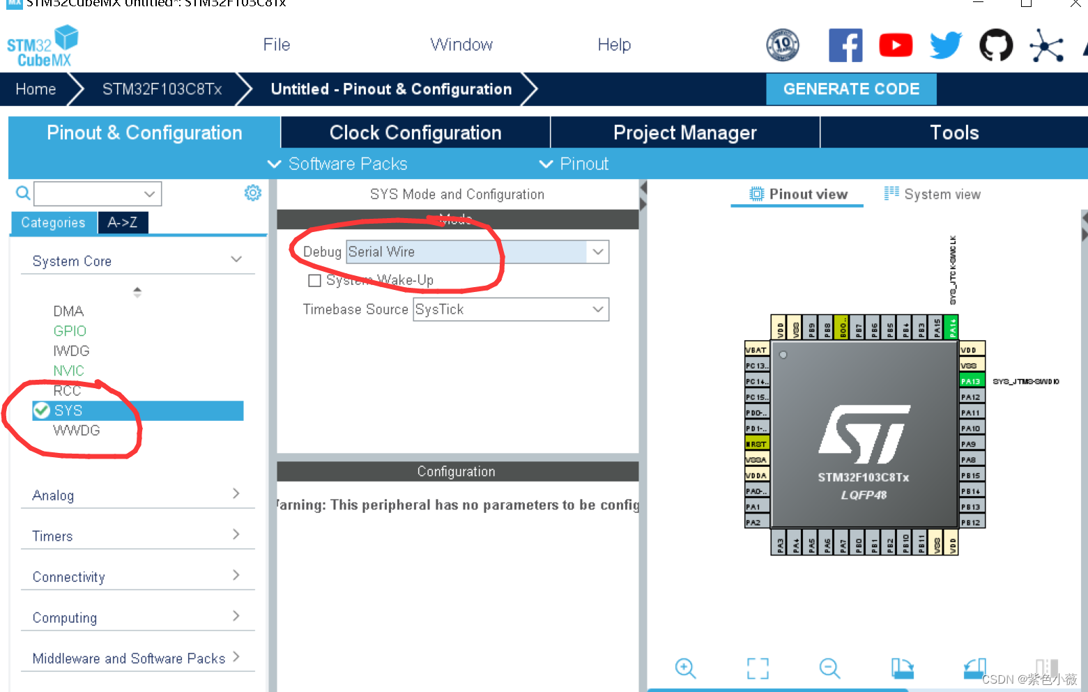Image resolution: width=1088 pixels, height=692 pixels.
Task: Zoom in on the chip pinout
Action: pos(686,668)
